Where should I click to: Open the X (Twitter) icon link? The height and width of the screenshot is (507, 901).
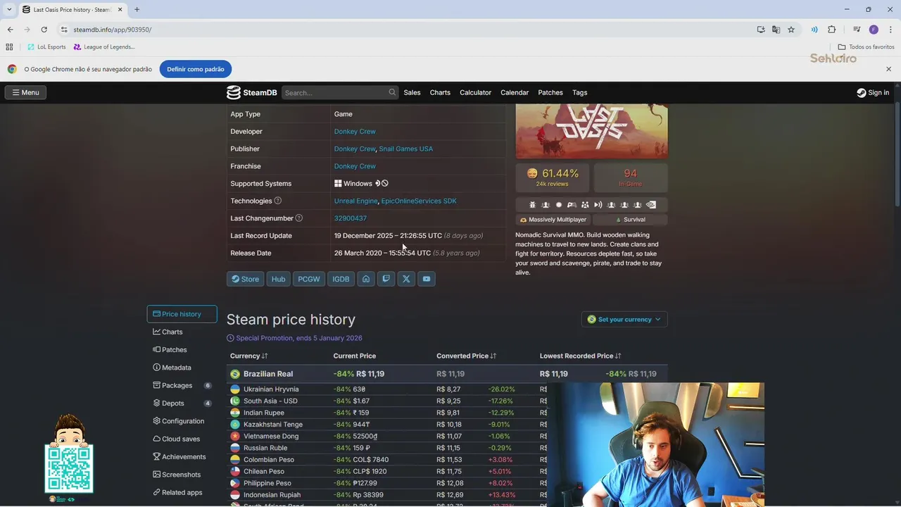[x=406, y=279]
